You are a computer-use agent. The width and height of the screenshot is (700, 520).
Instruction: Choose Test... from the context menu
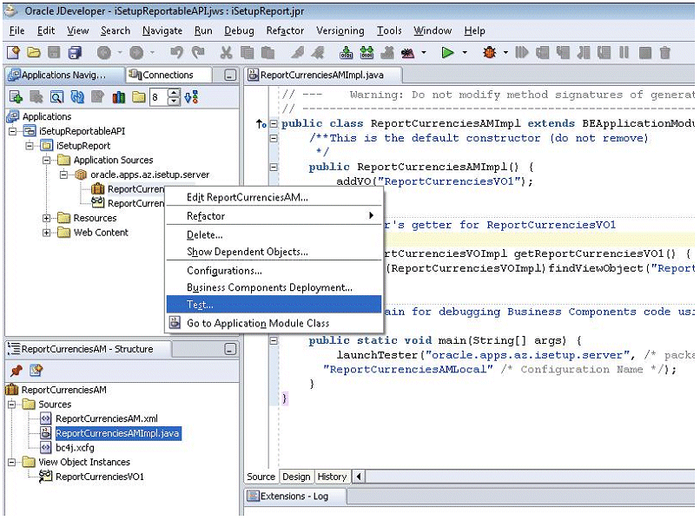coord(274,305)
